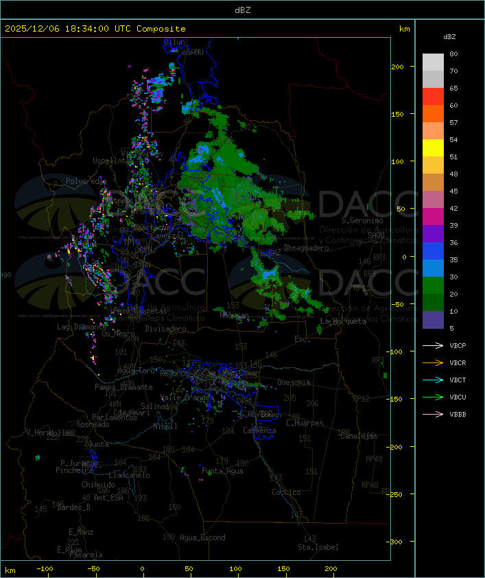Select the dark orange 57–60 dBZ swatch

click(433, 113)
